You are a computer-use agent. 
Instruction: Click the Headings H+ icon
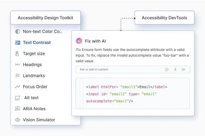(18, 64)
